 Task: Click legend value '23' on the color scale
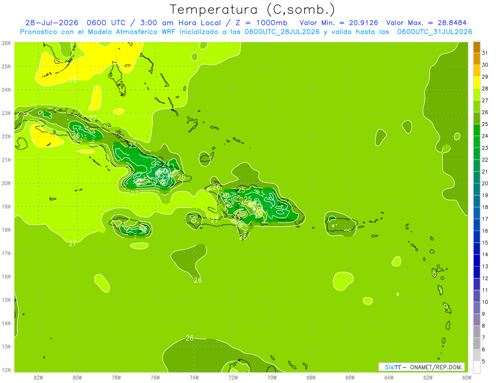tap(485, 148)
